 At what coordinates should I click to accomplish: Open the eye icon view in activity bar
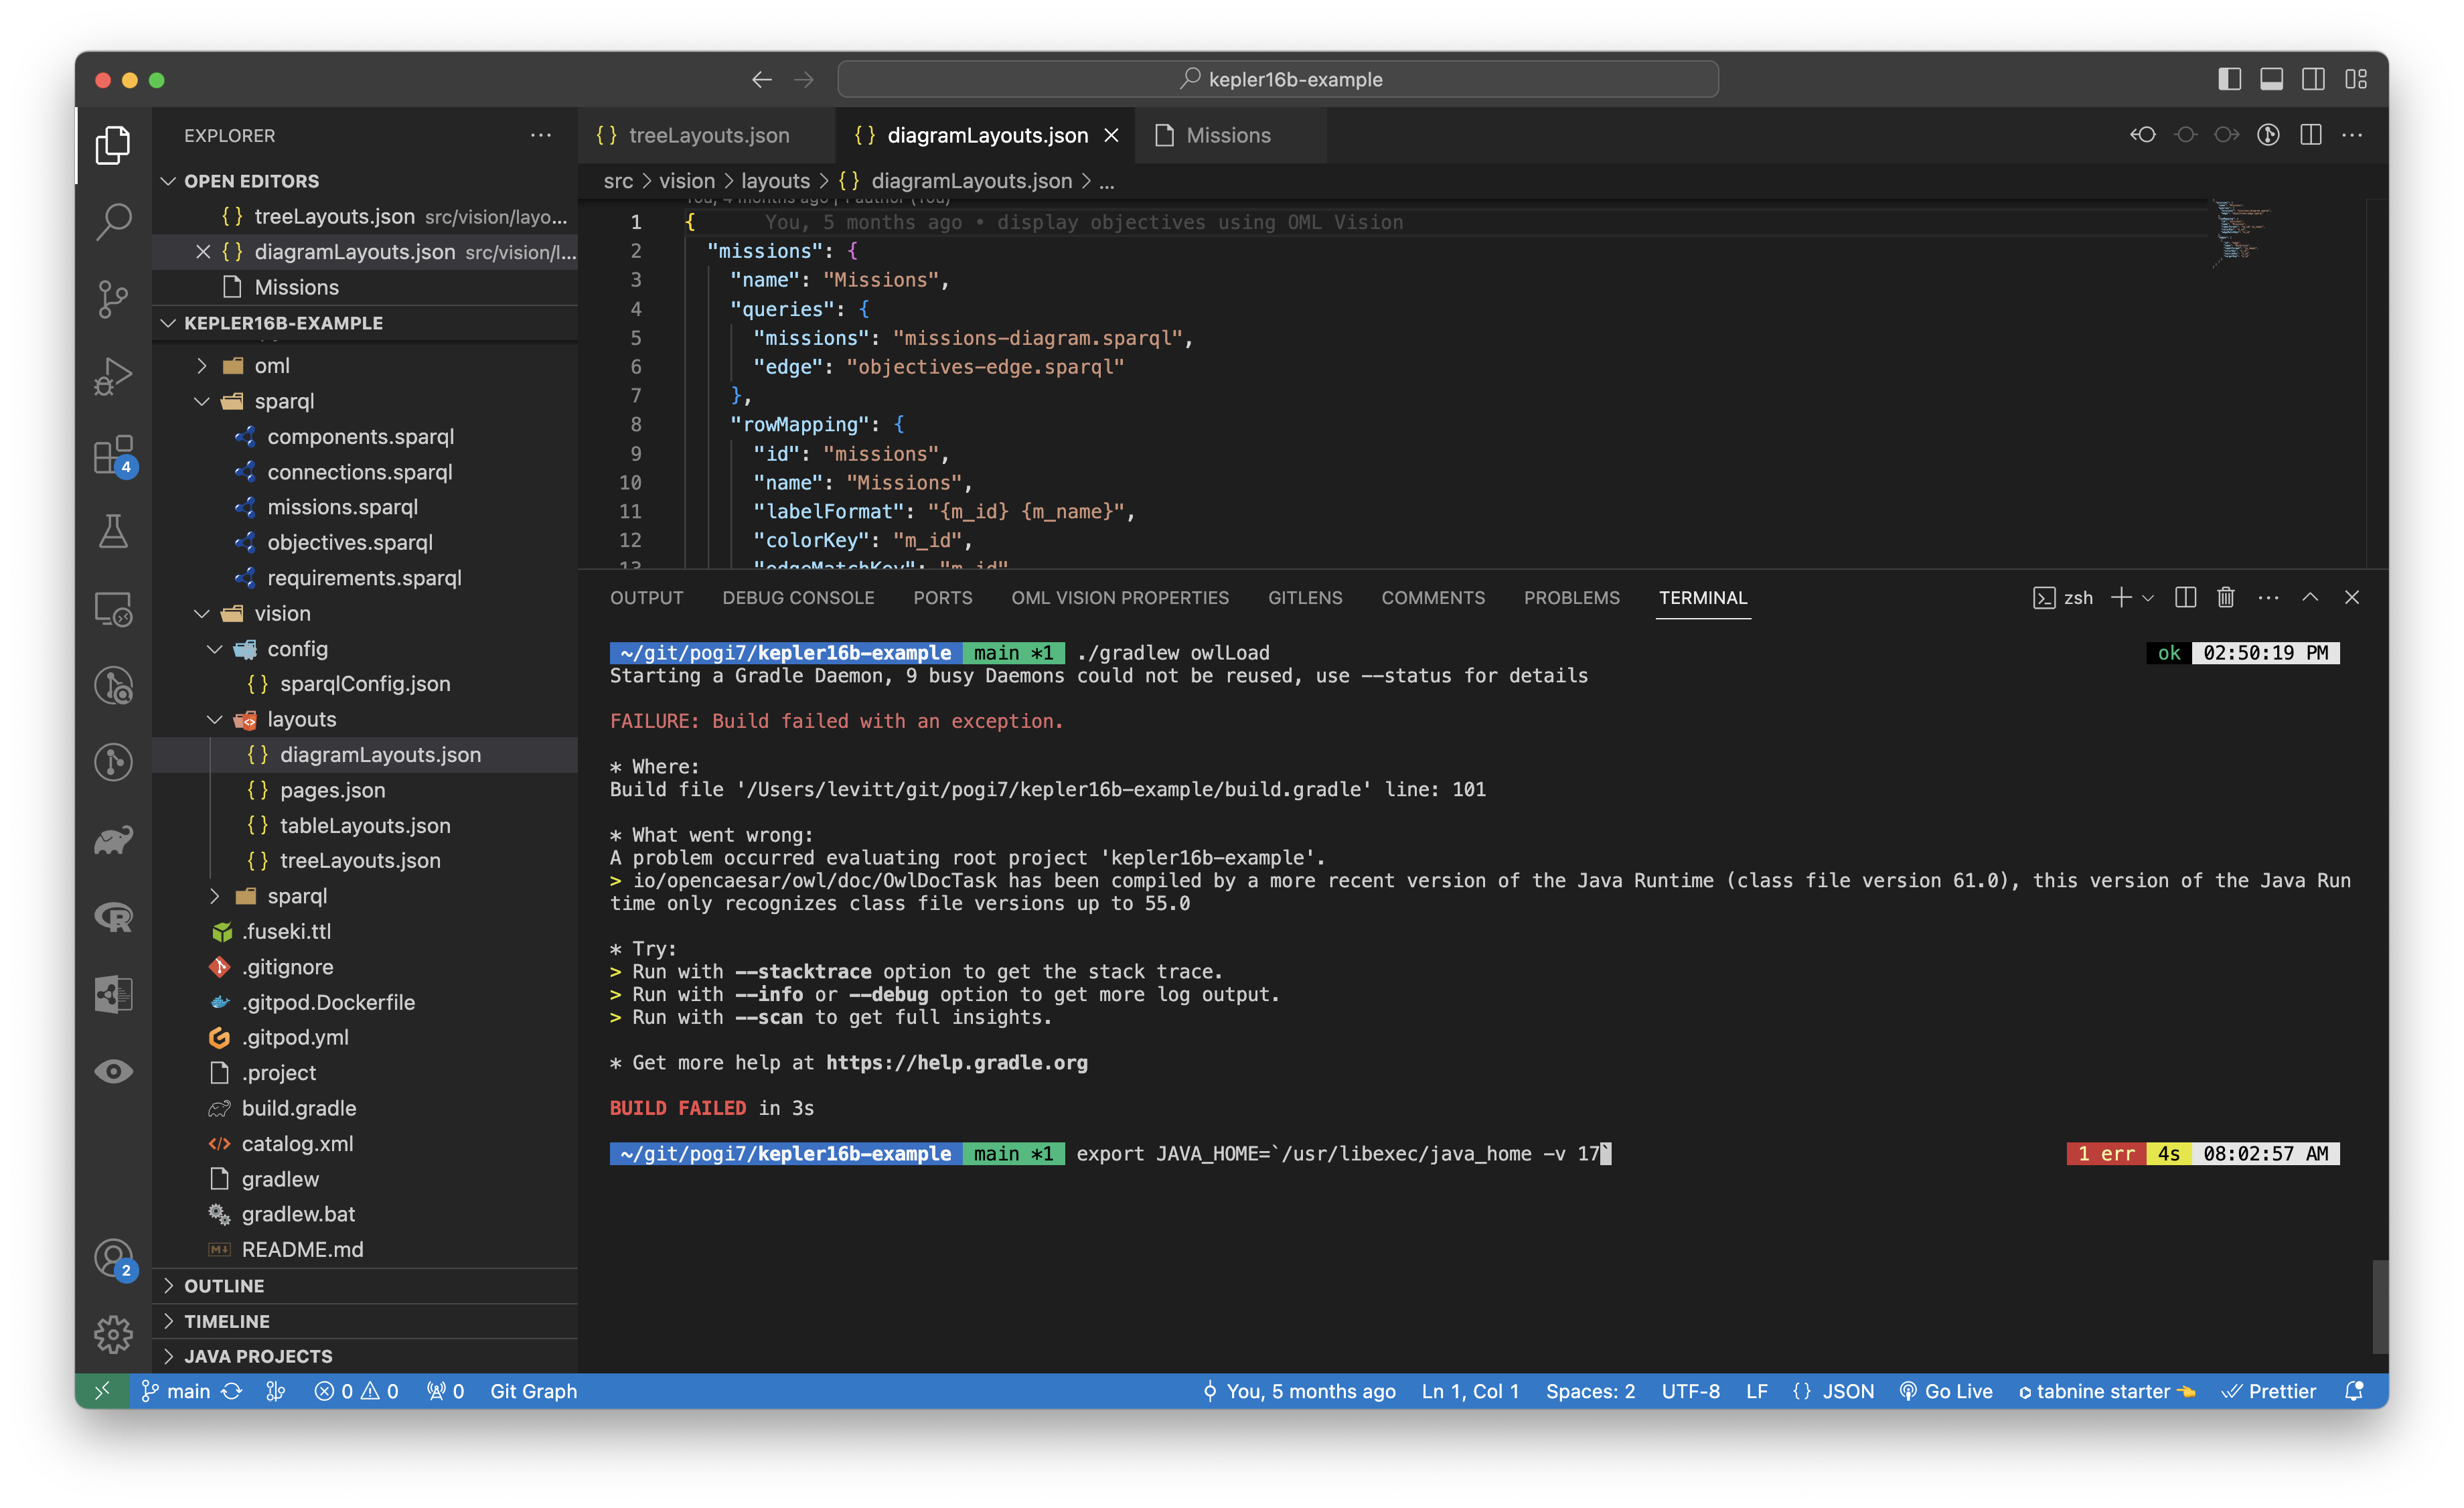(x=113, y=1071)
